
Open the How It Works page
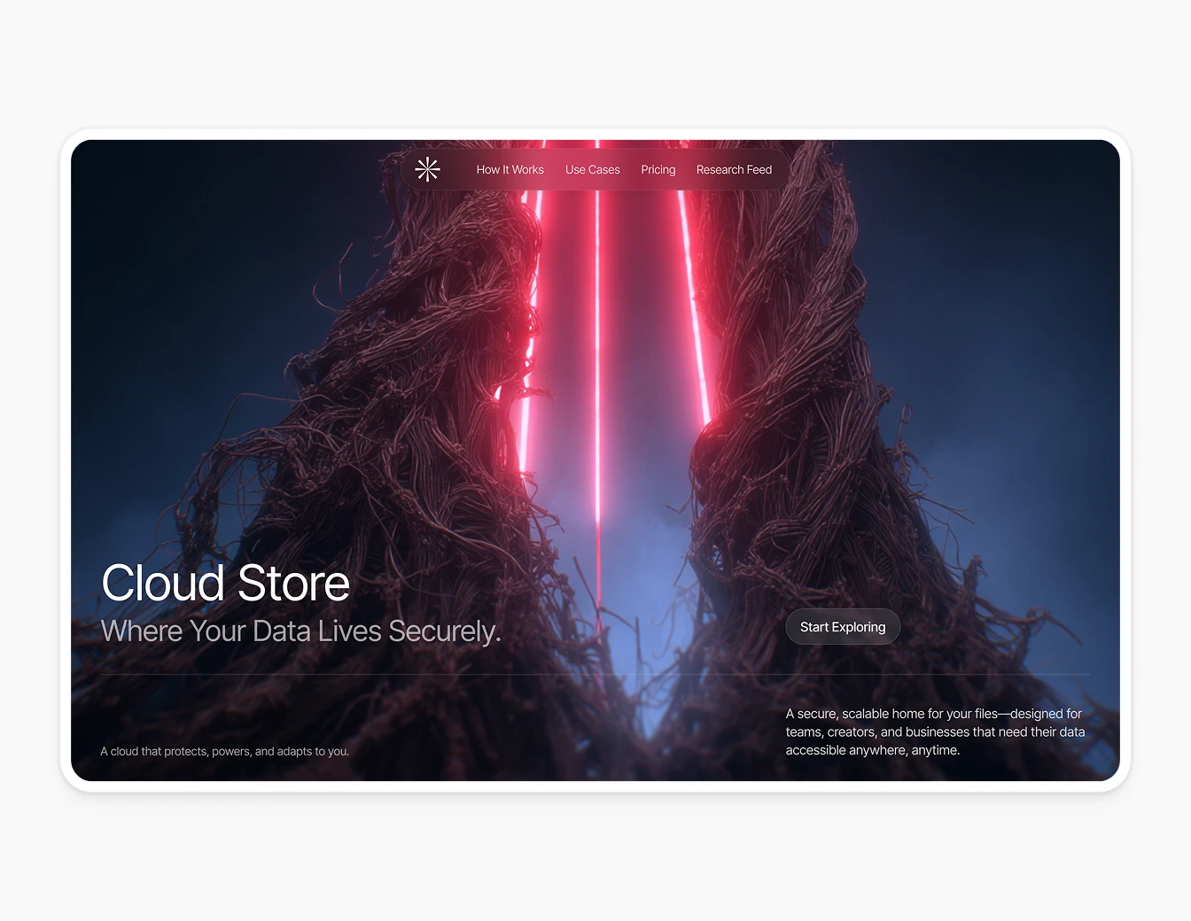click(x=510, y=169)
